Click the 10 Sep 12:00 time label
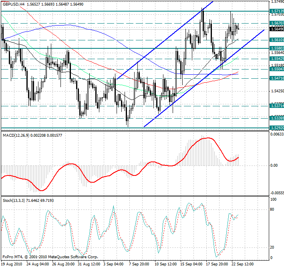 click(166, 264)
